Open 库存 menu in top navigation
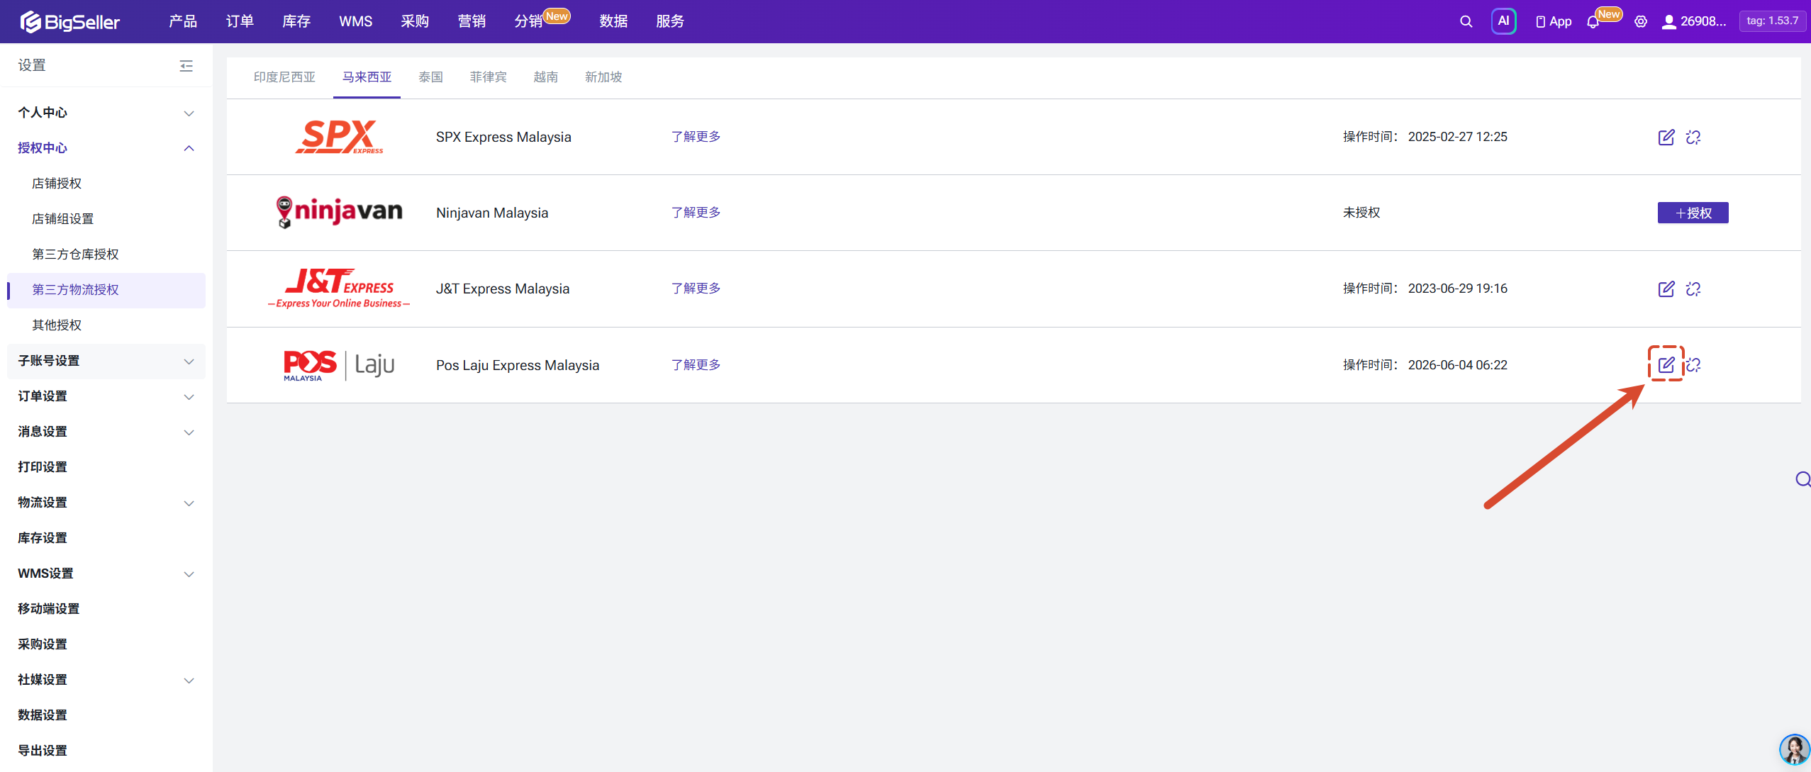This screenshot has width=1811, height=772. [296, 21]
